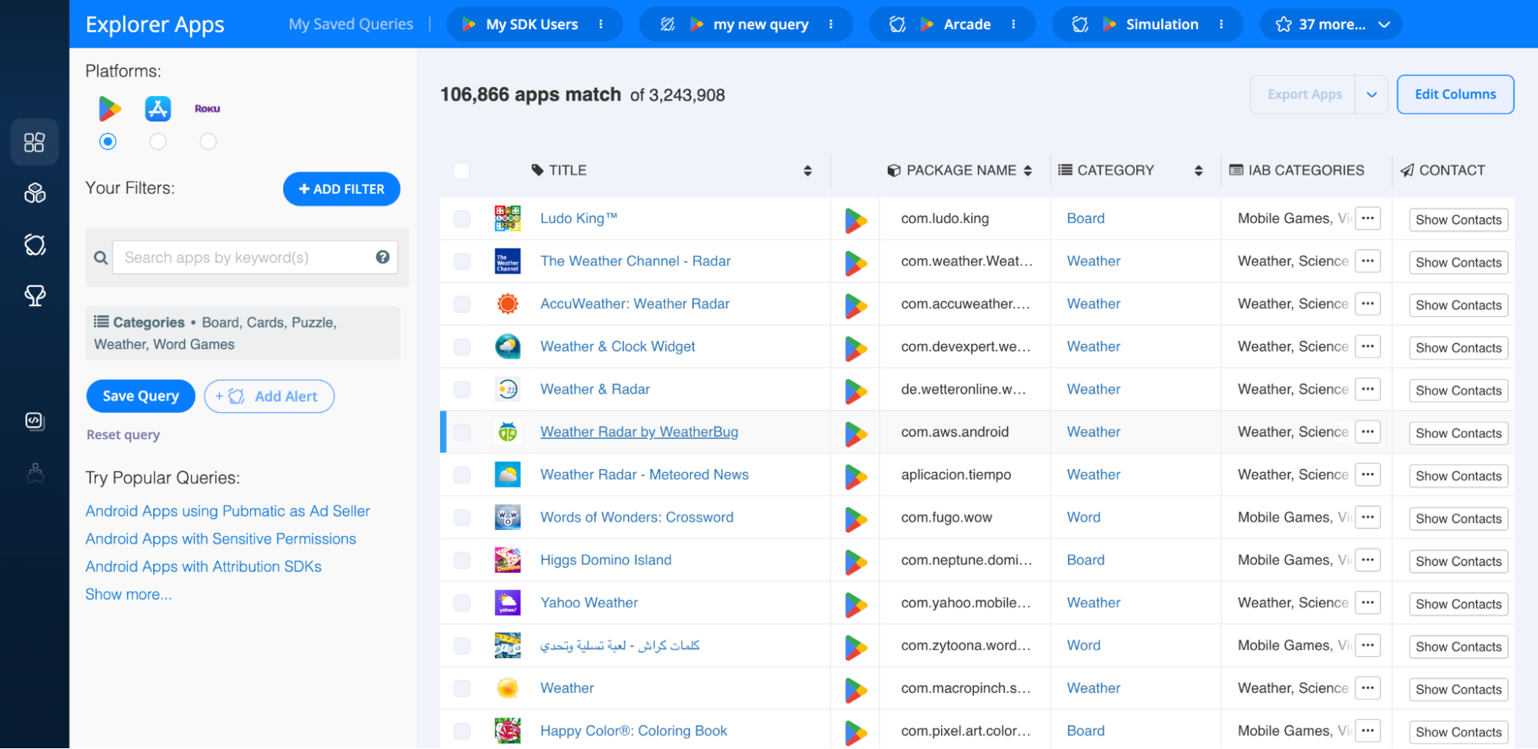The width and height of the screenshot is (1538, 749).
Task: Open the dashboard grid icon in sidebar
Action: point(35,142)
